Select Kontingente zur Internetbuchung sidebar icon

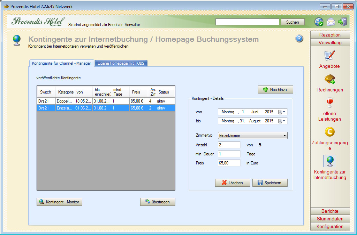[329, 161]
